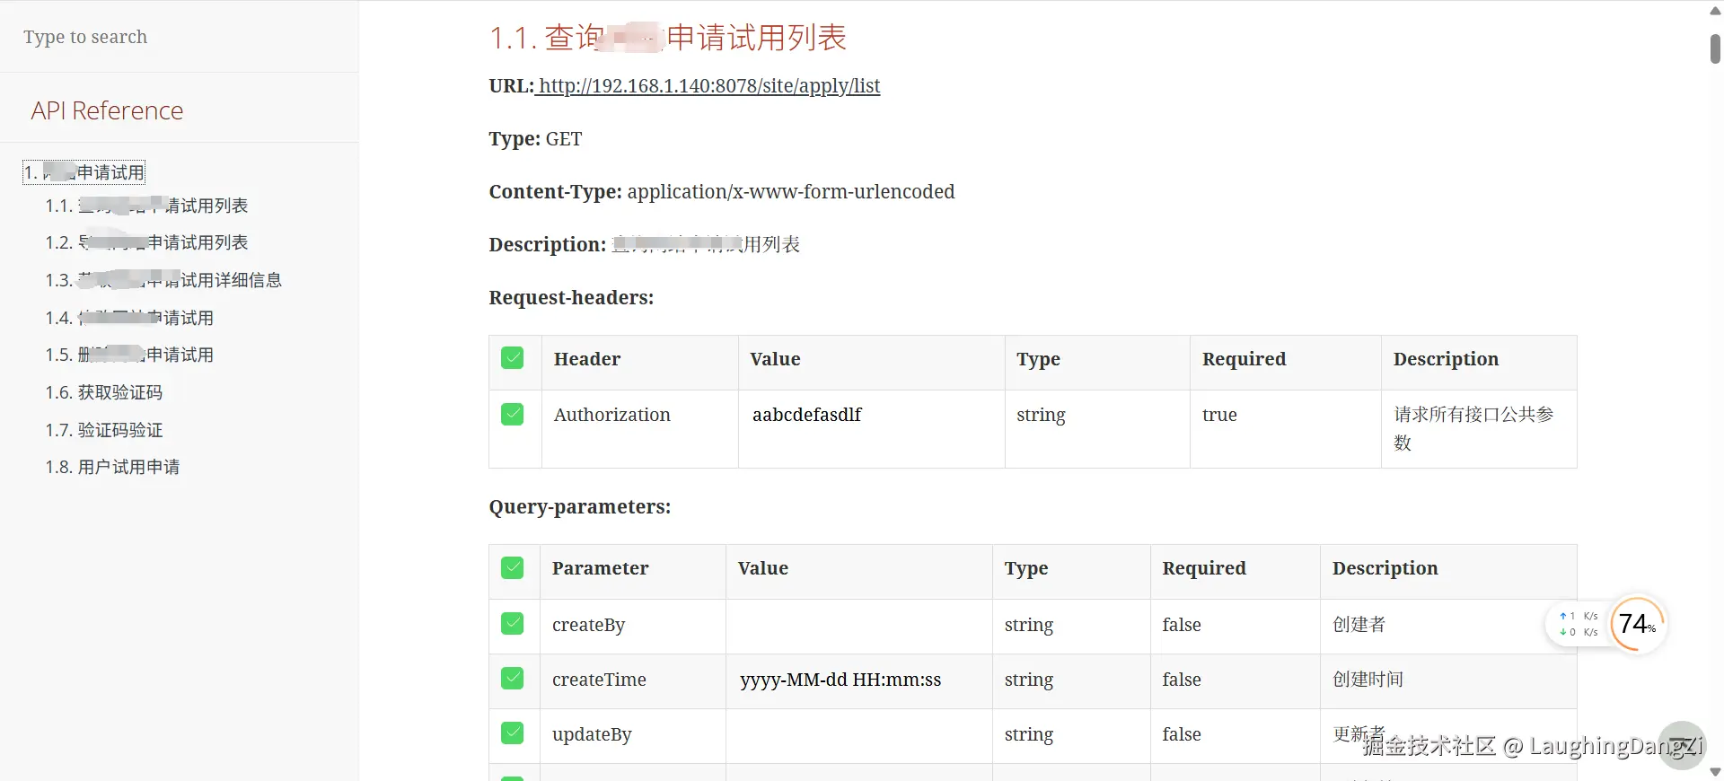Click the round floating button at bottom right
Image resolution: width=1724 pixels, height=781 pixels.
(x=1681, y=745)
